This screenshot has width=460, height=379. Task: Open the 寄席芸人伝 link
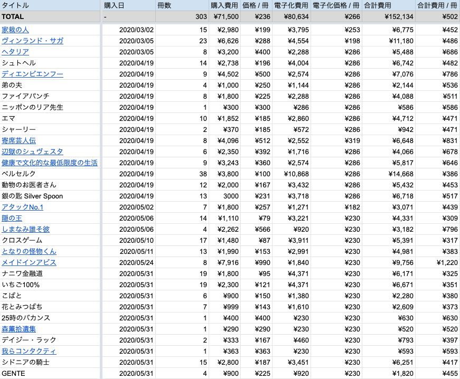19,141
